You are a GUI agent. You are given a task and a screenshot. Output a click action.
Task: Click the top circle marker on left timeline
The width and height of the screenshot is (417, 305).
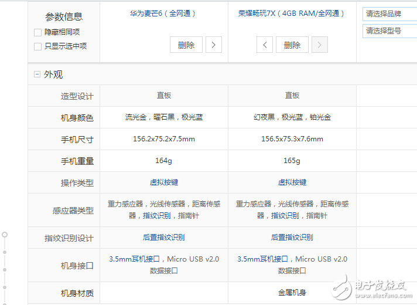pos(5,235)
